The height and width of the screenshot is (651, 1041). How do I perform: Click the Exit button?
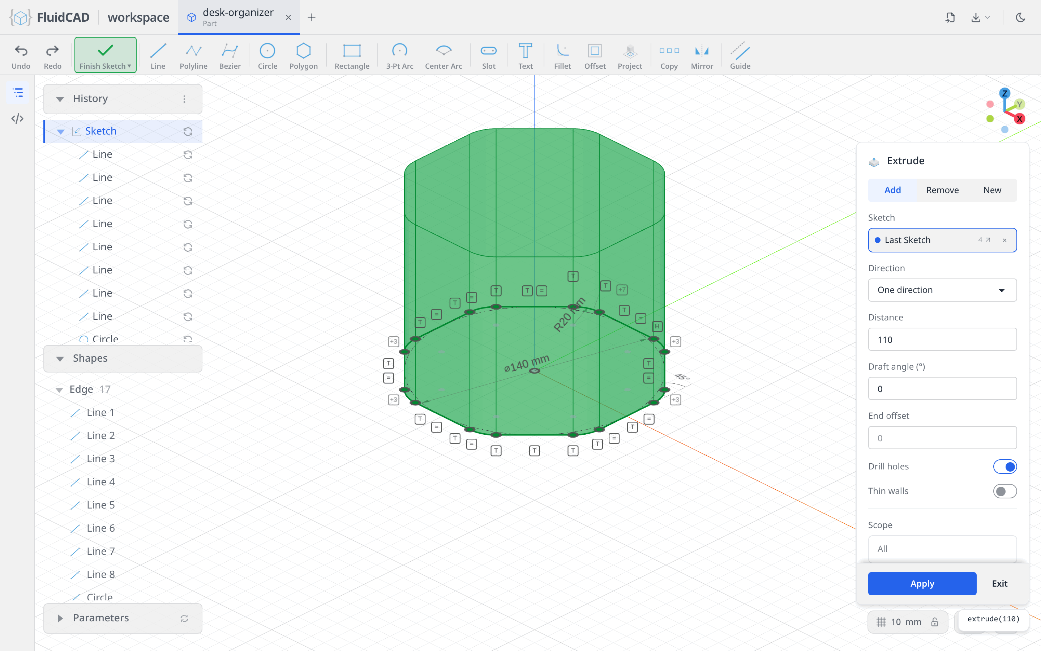pyautogui.click(x=999, y=584)
